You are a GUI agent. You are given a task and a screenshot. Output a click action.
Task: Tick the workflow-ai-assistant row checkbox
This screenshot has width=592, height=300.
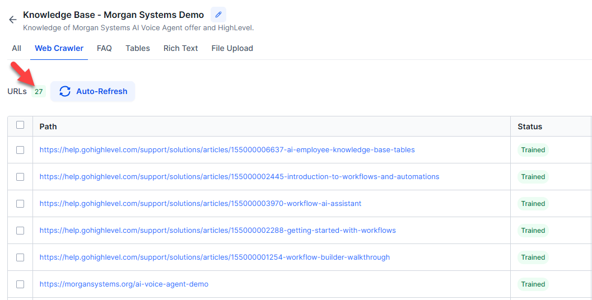[20, 203]
